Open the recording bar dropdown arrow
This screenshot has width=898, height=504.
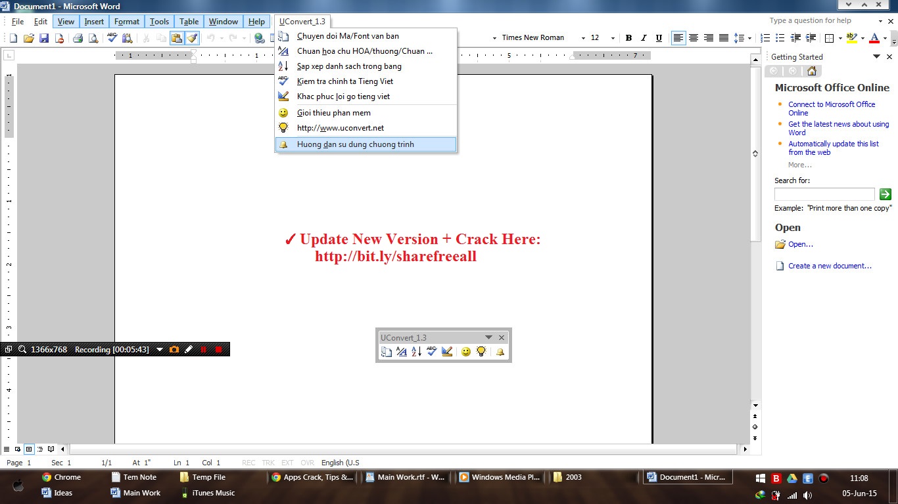[159, 350]
